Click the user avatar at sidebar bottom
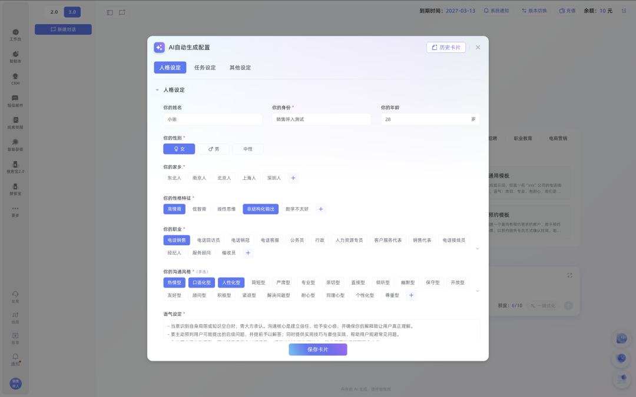Screen dimensions: 636x397 pyautogui.click(x=15, y=383)
